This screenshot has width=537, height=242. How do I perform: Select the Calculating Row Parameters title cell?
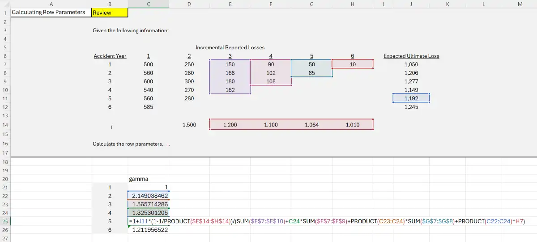click(48, 13)
